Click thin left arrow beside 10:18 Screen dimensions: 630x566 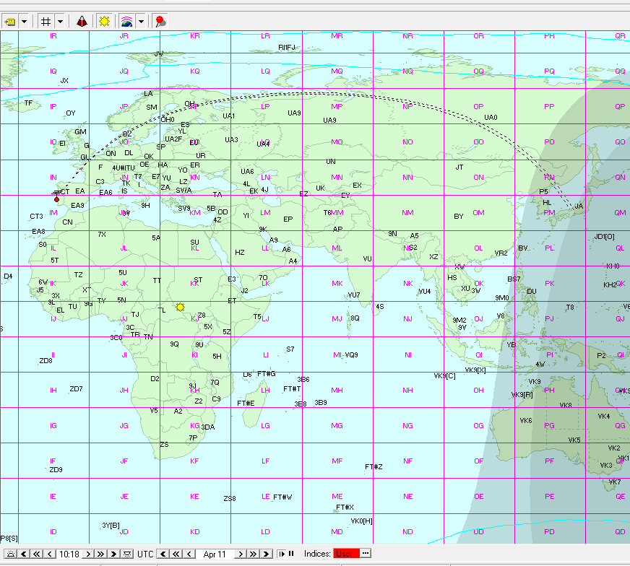point(49,554)
